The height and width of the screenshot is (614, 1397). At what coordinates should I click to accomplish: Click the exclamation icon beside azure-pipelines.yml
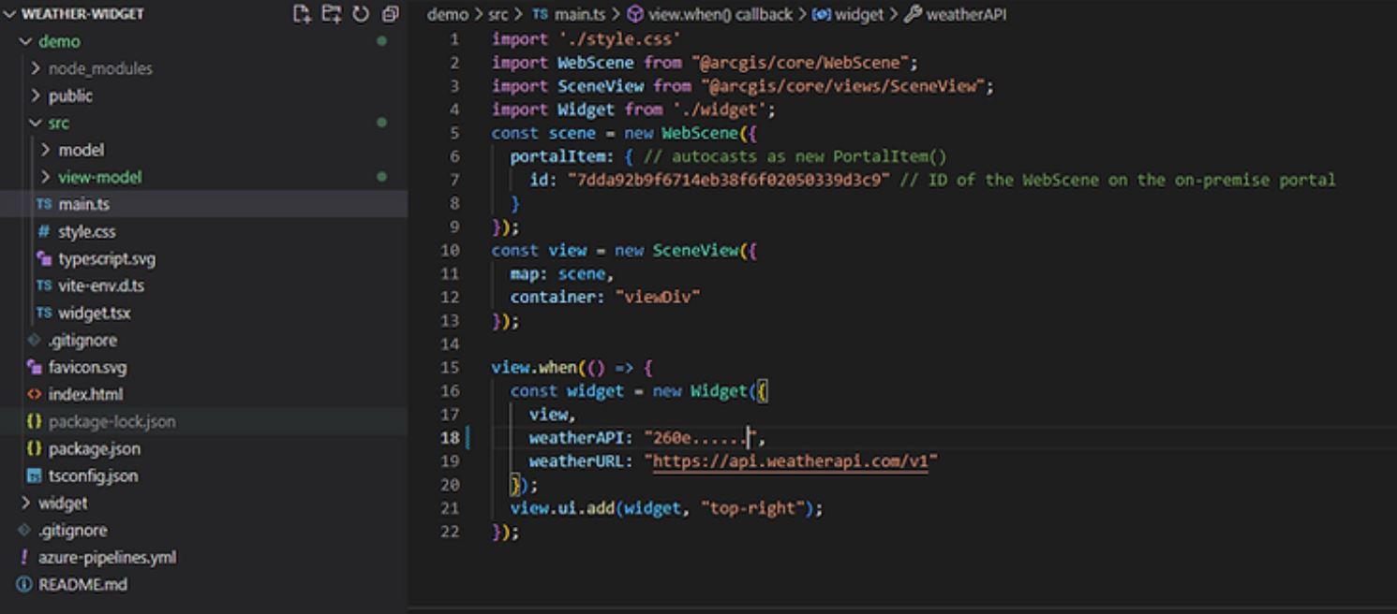23,557
